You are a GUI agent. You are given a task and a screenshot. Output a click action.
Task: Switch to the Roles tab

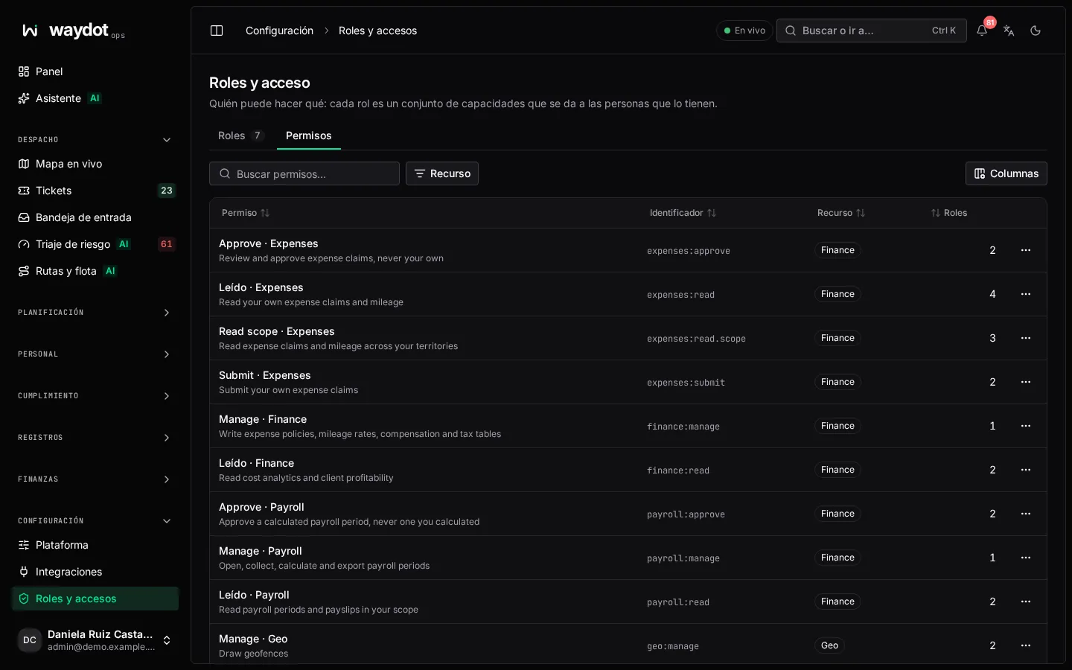pos(241,135)
